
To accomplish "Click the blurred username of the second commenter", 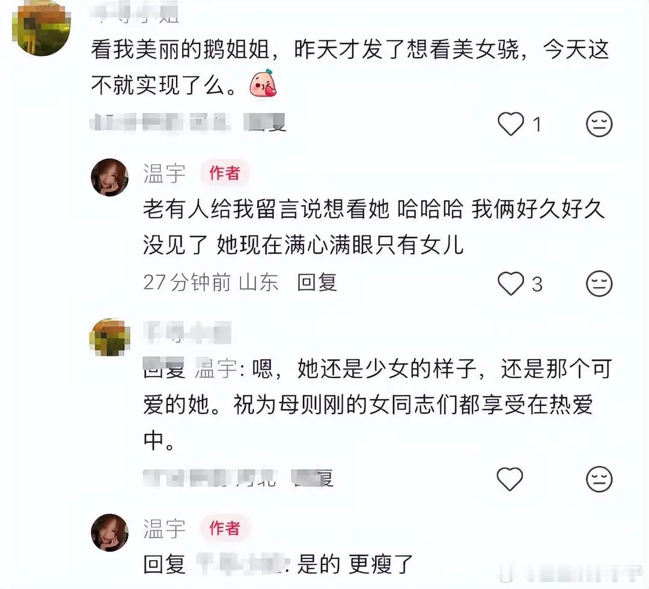I will [x=187, y=332].
